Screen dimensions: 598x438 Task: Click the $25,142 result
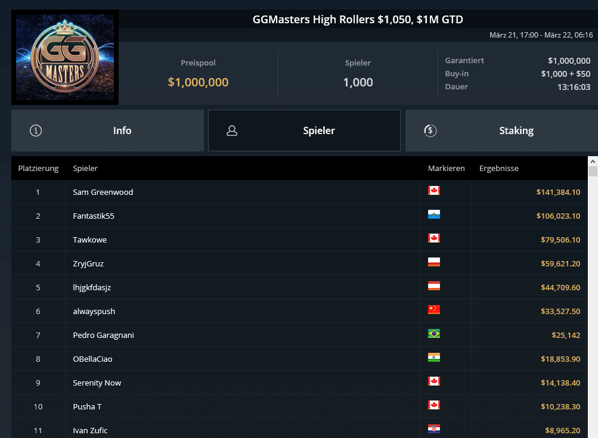[566, 335]
